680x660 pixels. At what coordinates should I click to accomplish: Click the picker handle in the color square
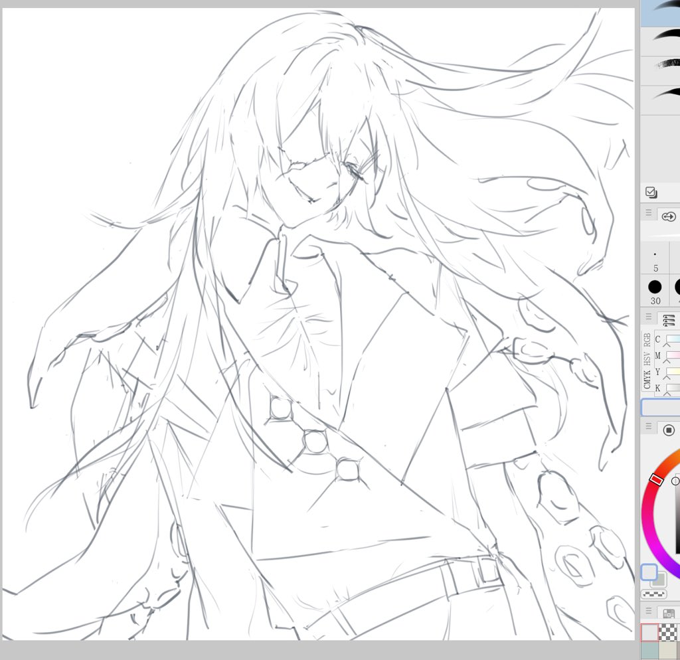point(675,481)
